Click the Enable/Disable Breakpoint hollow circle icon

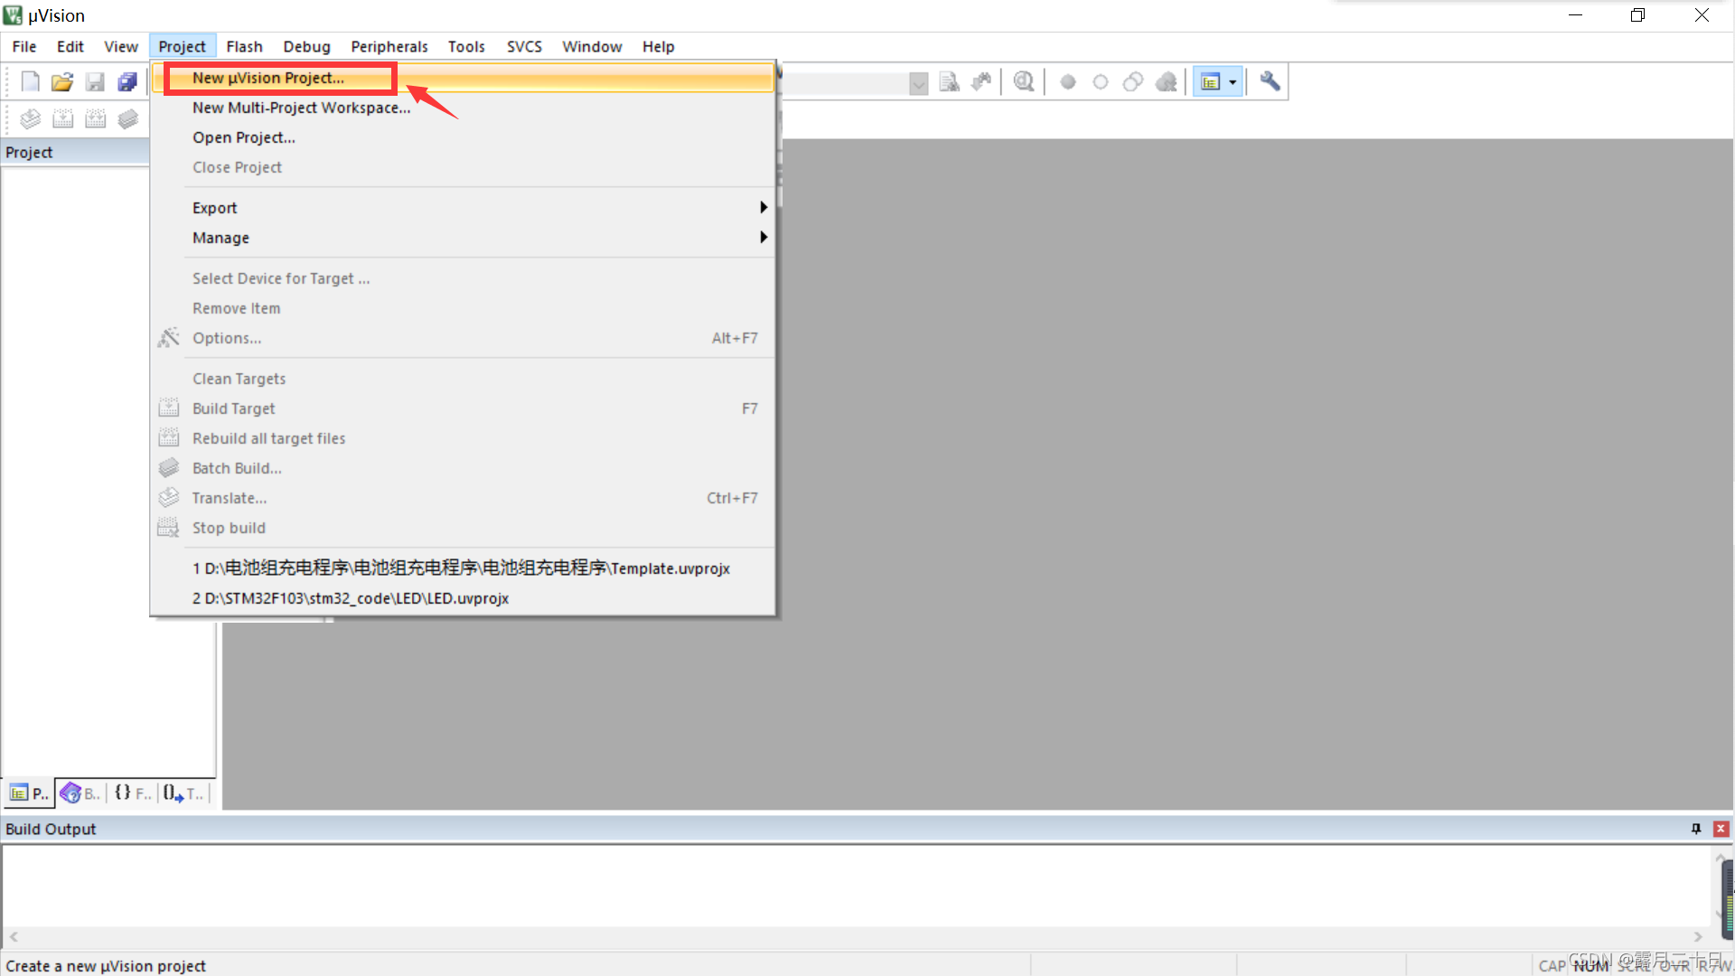[x=1101, y=82]
